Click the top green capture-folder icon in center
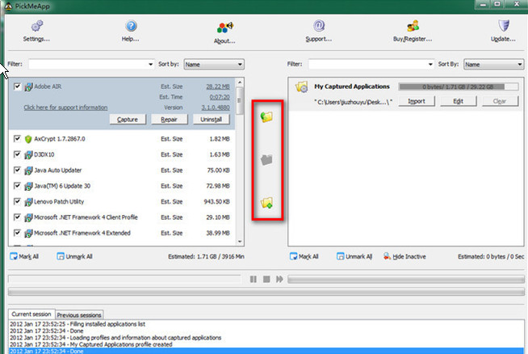 pyautogui.click(x=266, y=117)
